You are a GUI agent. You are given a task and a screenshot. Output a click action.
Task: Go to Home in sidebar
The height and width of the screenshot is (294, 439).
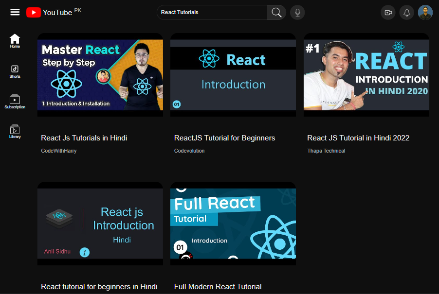pos(15,41)
